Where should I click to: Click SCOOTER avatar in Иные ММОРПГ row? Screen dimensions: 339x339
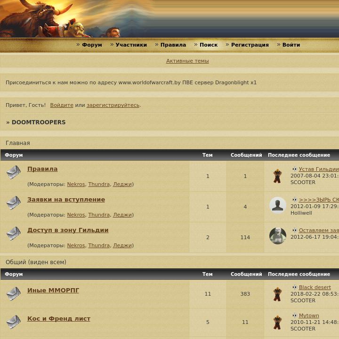coord(277,294)
